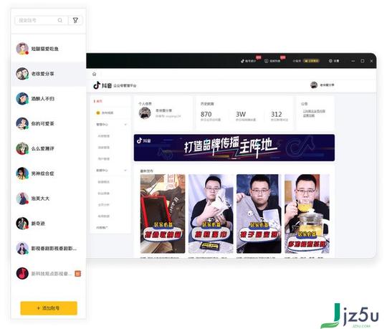Click avatar of 么么爱测评 account

pyautogui.click(x=22, y=148)
